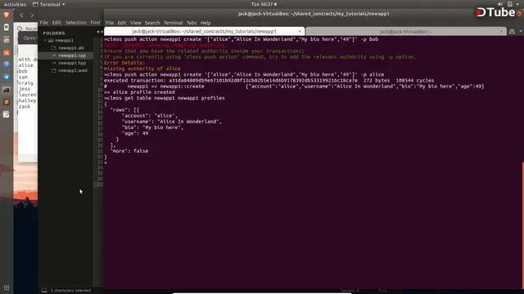Select the newapp1 terminal tab
The width and height of the screenshot is (524, 294).
(204, 31)
